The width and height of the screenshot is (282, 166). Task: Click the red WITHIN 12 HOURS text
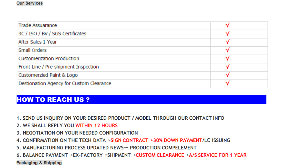(x=96, y=126)
